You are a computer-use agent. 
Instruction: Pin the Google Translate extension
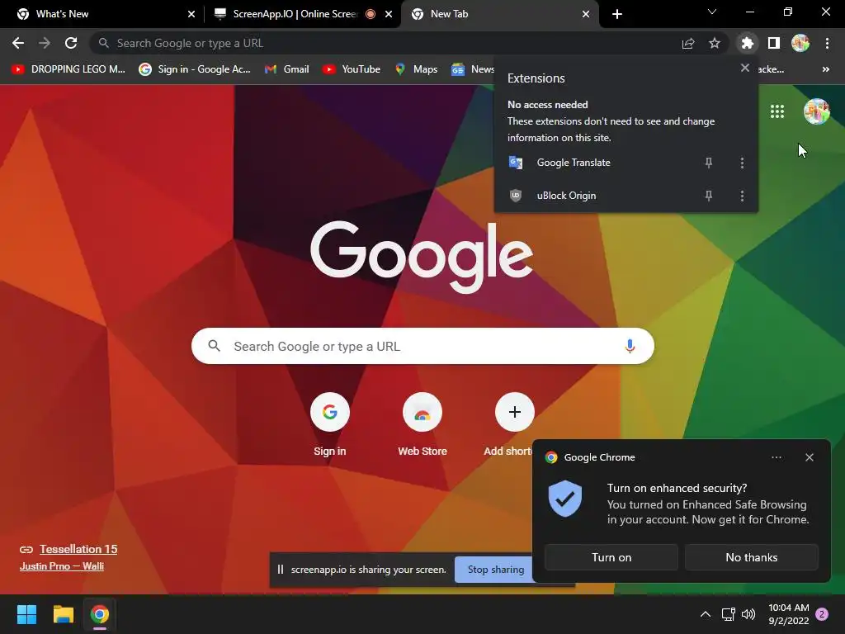(709, 163)
